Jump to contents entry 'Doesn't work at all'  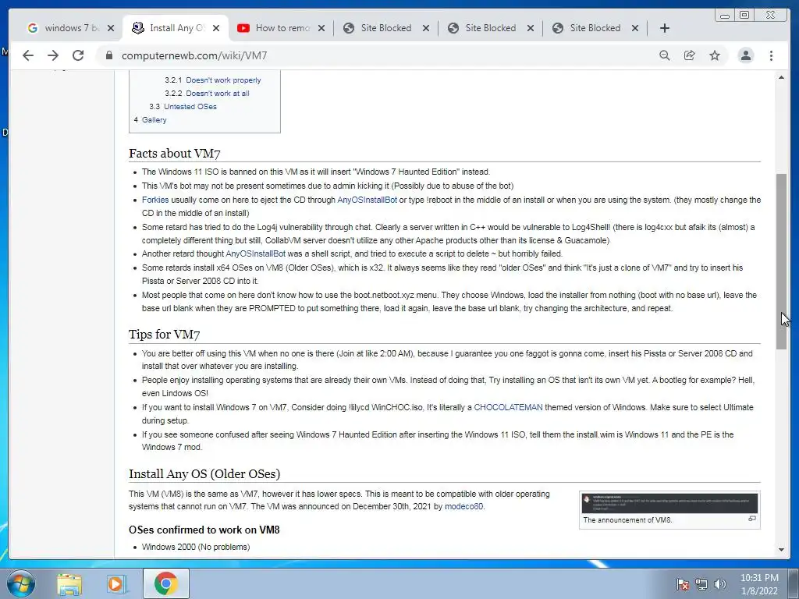218,94
